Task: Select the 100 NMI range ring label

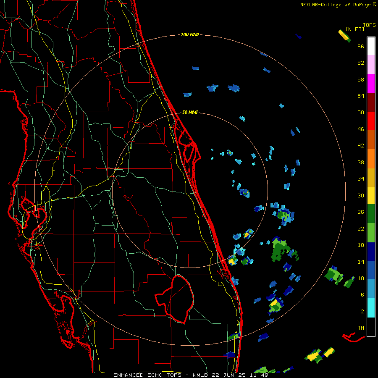Action: coord(190,34)
